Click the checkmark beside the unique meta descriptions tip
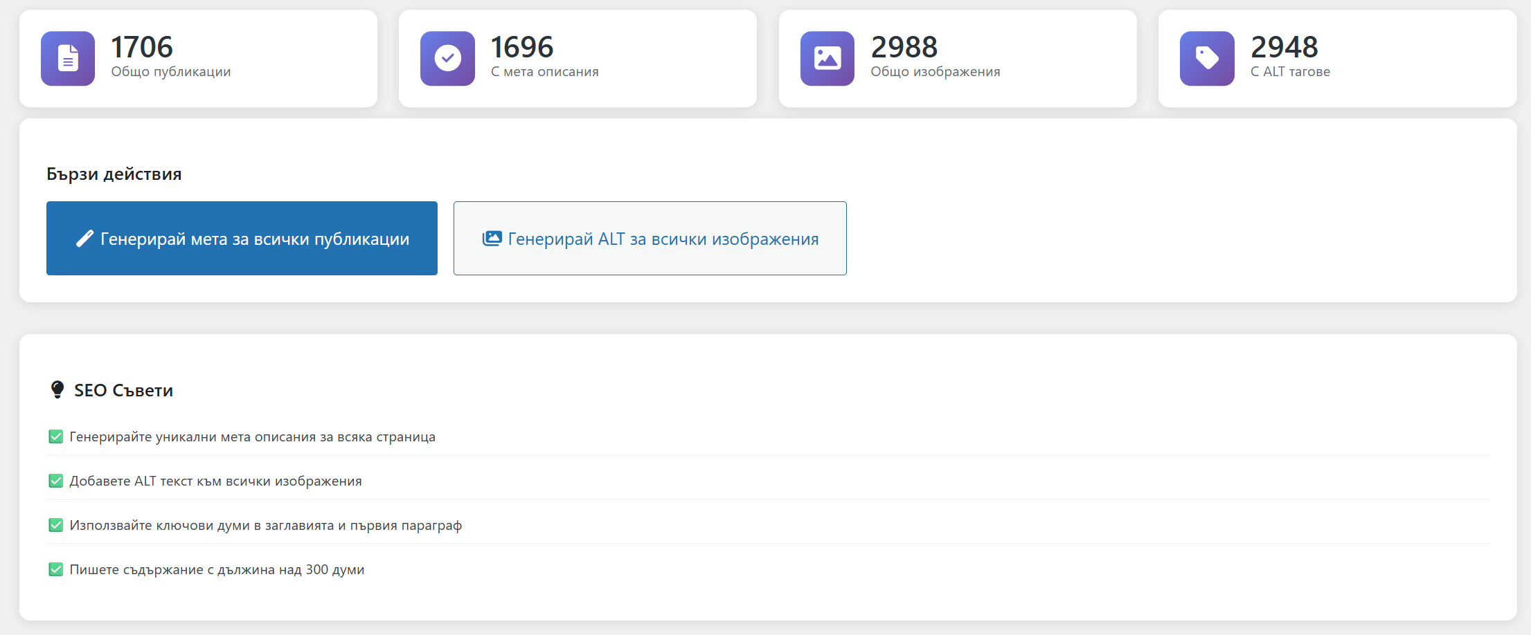The image size is (1531, 635). (x=56, y=436)
